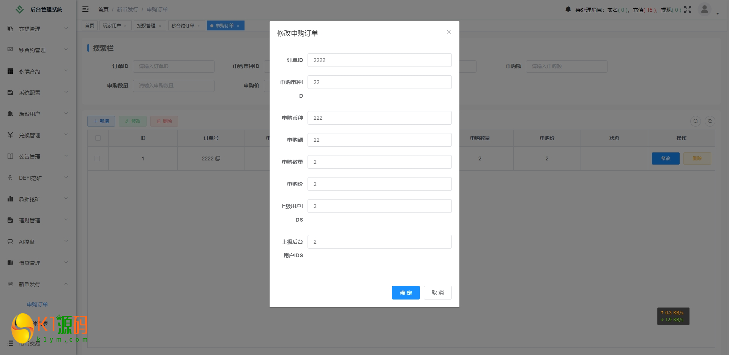Image resolution: width=729 pixels, height=355 pixels.
Task: Go to 首页 in the breadcrumb
Action: (103, 10)
